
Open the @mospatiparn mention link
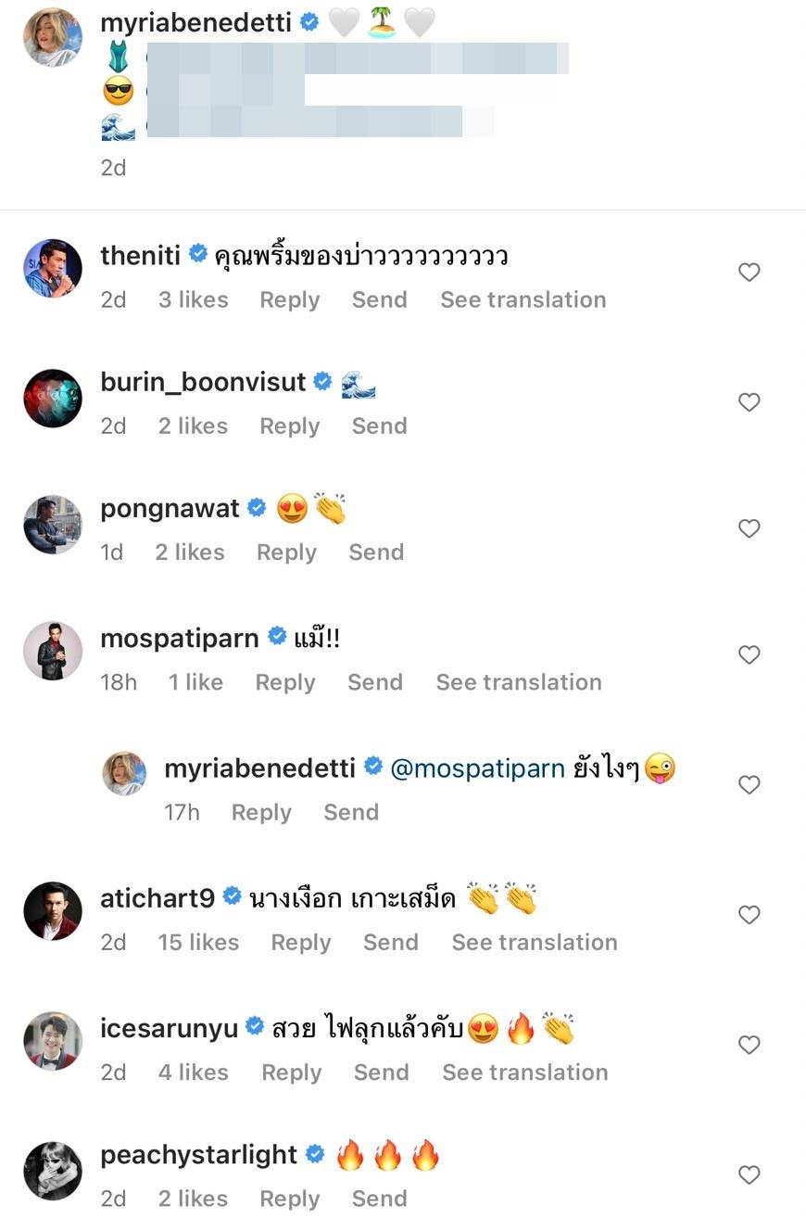click(477, 768)
